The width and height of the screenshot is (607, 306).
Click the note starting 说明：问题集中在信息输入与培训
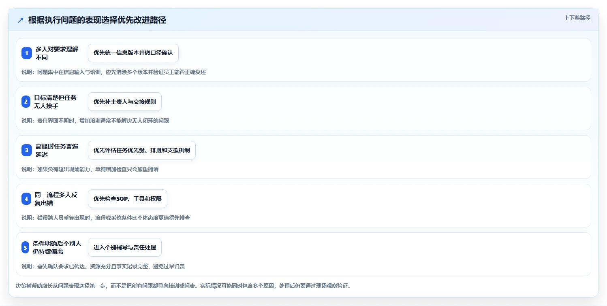[x=114, y=72]
